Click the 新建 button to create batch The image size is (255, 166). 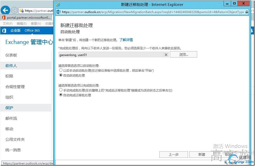[202, 154]
